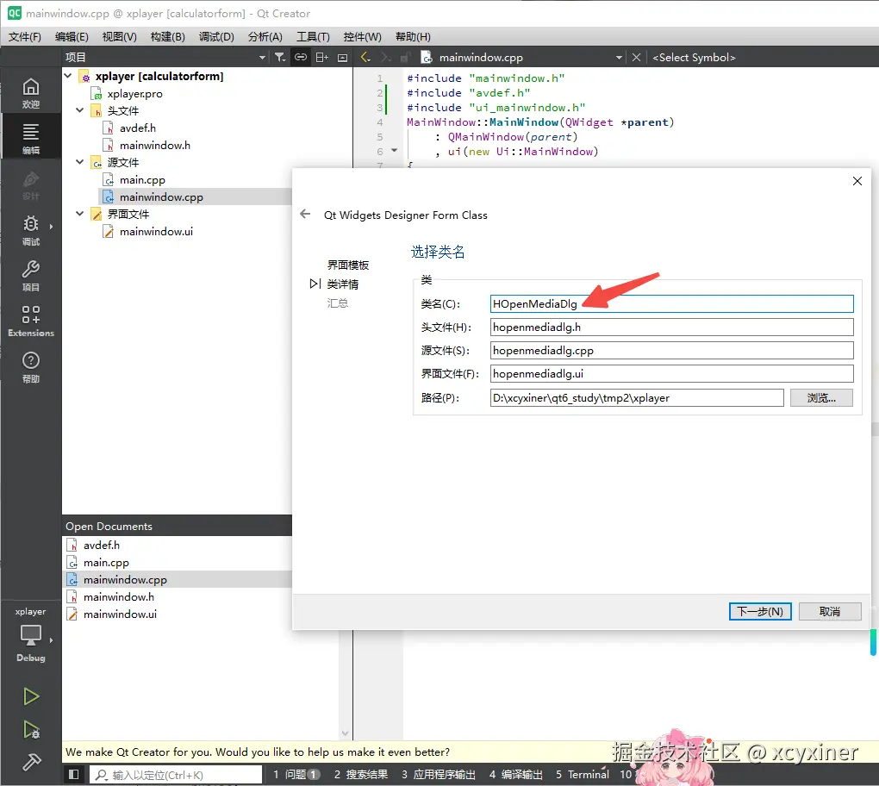This screenshot has width=879, height=786.
Task: Open the Welcome mode in sidebar
Action: [x=31, y=93]
